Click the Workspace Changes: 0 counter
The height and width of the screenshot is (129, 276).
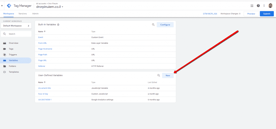pyautogui.click(x=230, y=14)
